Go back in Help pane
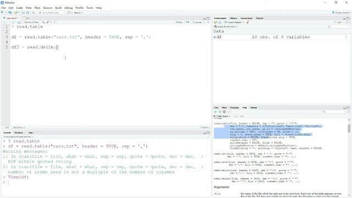The image size is (352, 198). point(216,112)
